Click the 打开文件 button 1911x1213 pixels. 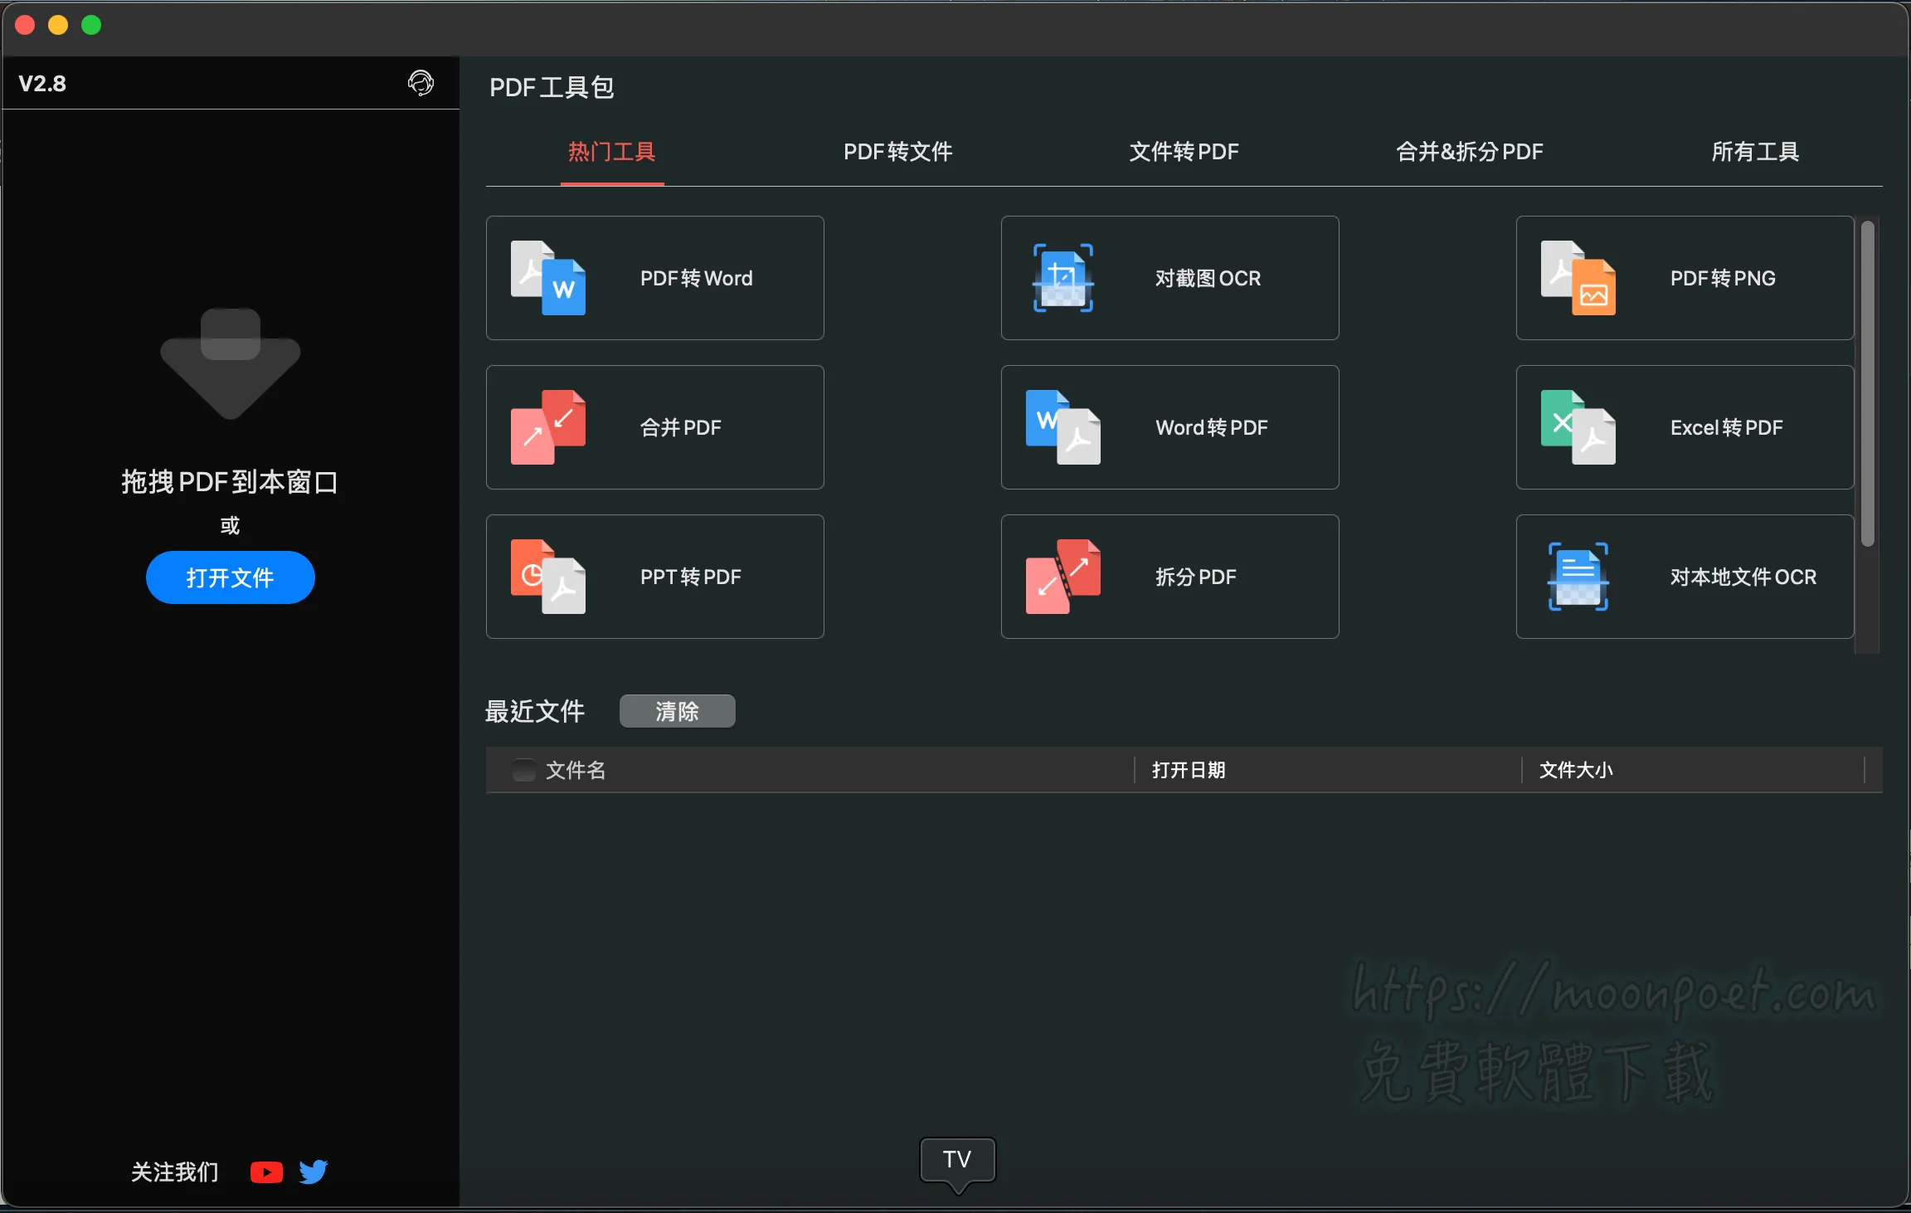click(x=231, y=577)
